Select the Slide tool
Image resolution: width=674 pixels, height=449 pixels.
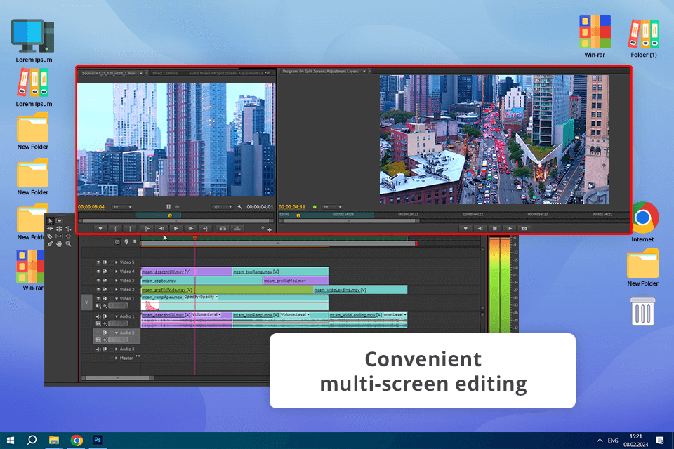tap(68, 236)
